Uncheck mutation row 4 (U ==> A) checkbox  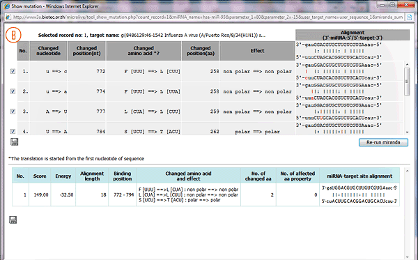13,131
